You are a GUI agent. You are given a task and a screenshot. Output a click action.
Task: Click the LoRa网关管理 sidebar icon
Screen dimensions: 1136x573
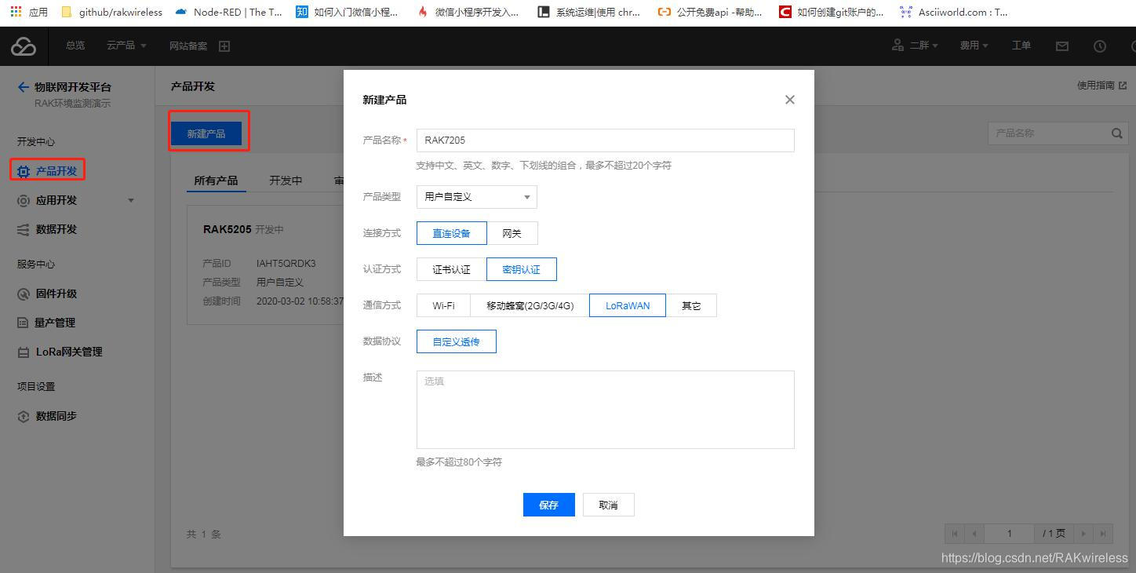(24, 352)
